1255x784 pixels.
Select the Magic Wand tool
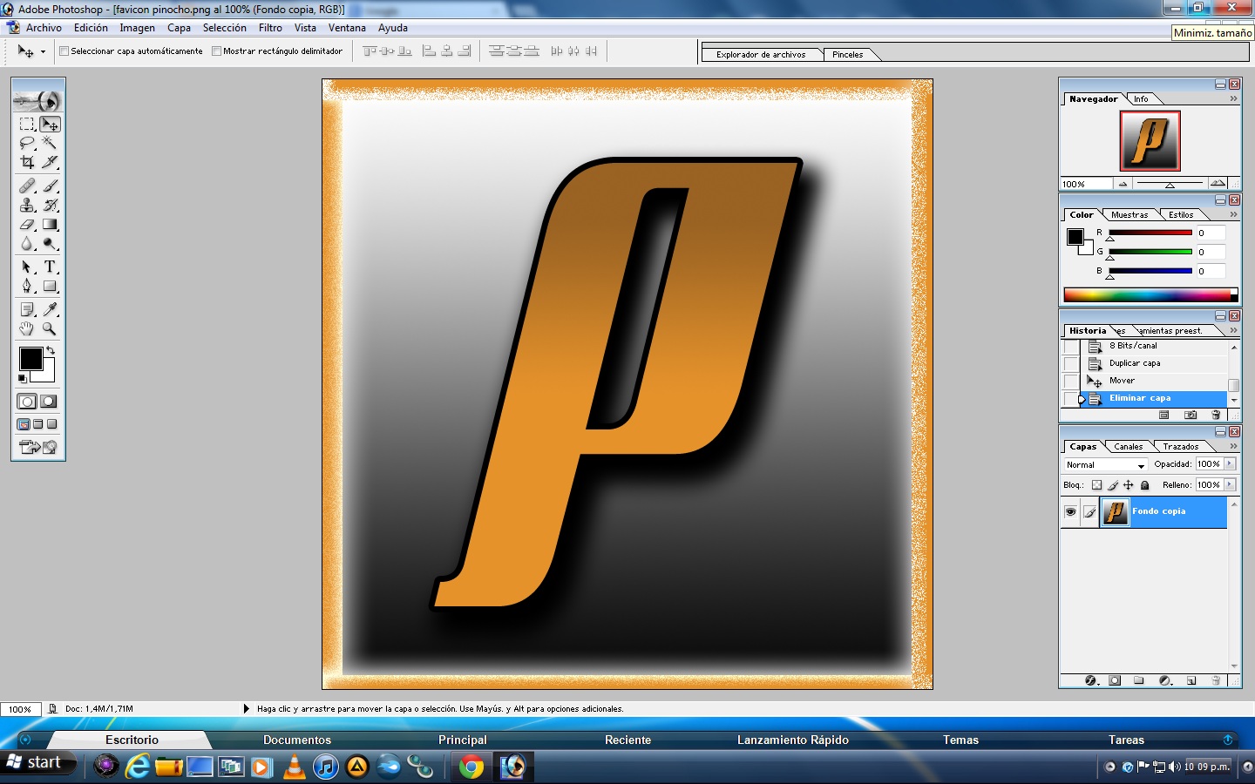coord(51,144)
